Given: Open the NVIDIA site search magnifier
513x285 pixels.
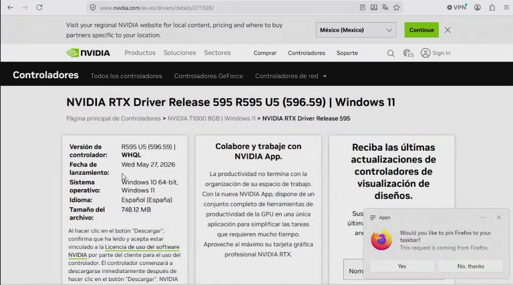Looking at the screenshot, I should [x=391, y=53].
